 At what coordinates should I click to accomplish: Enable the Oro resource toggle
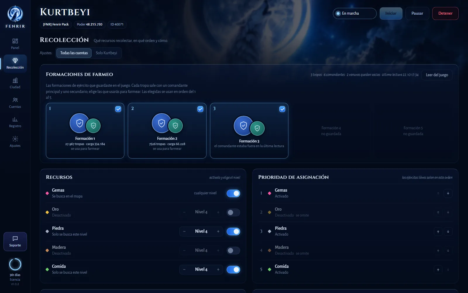pyautogui.click(x=233, y=212)
